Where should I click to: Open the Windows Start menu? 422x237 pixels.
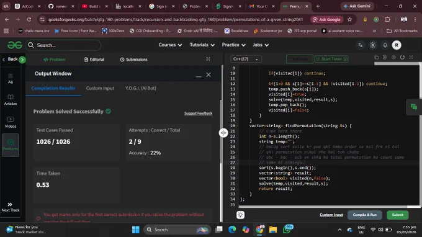[136, 230]
